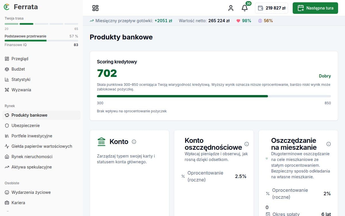Click the 2% housing savings rate
The width and height of the screenshot is (345, 216).
pos(327,194)
